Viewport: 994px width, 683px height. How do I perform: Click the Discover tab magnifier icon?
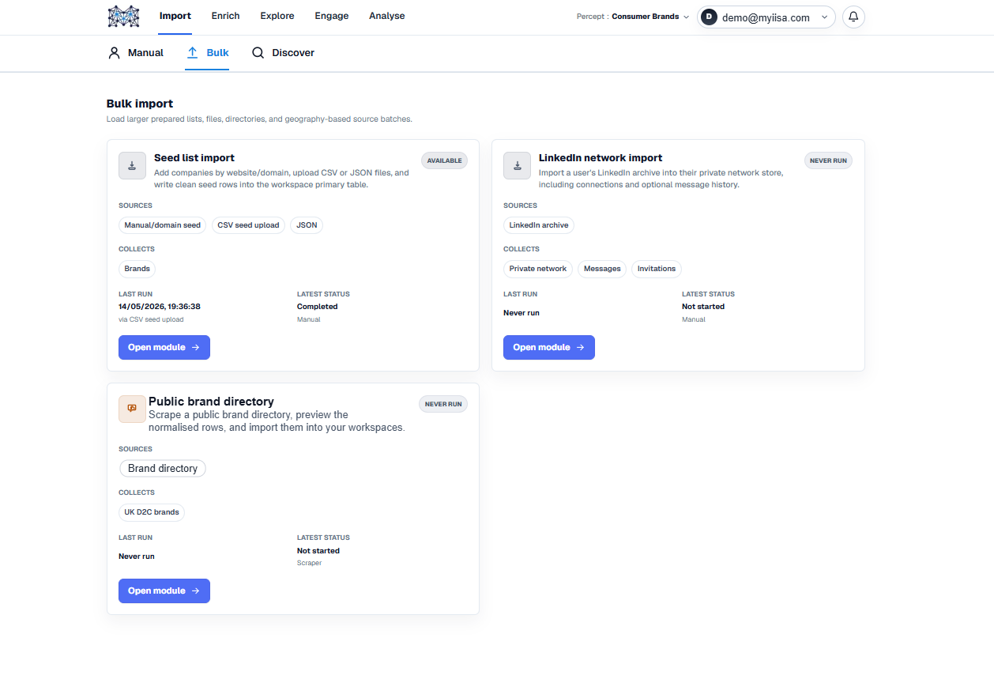[258, 53]
